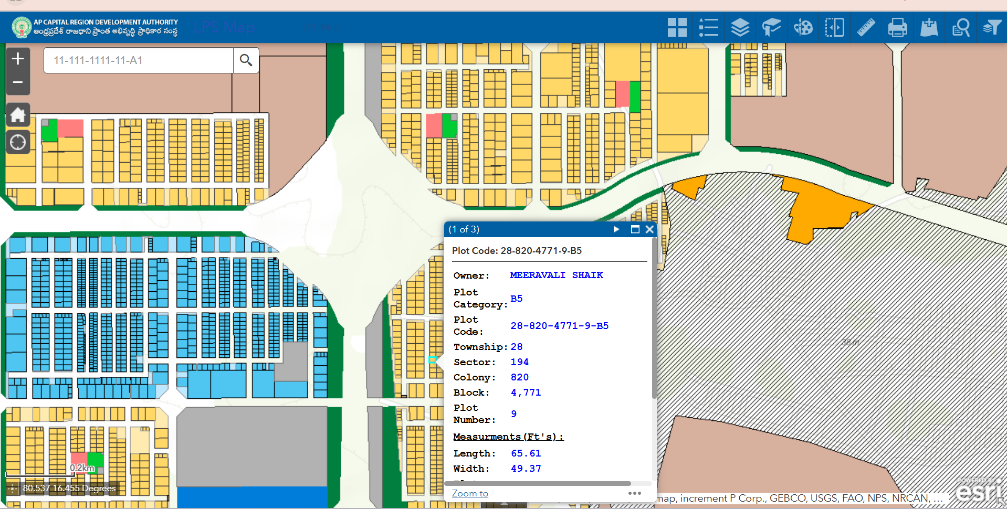Show the layers list
This screenshot has height=509, width=1007.
tap(740, 27)
